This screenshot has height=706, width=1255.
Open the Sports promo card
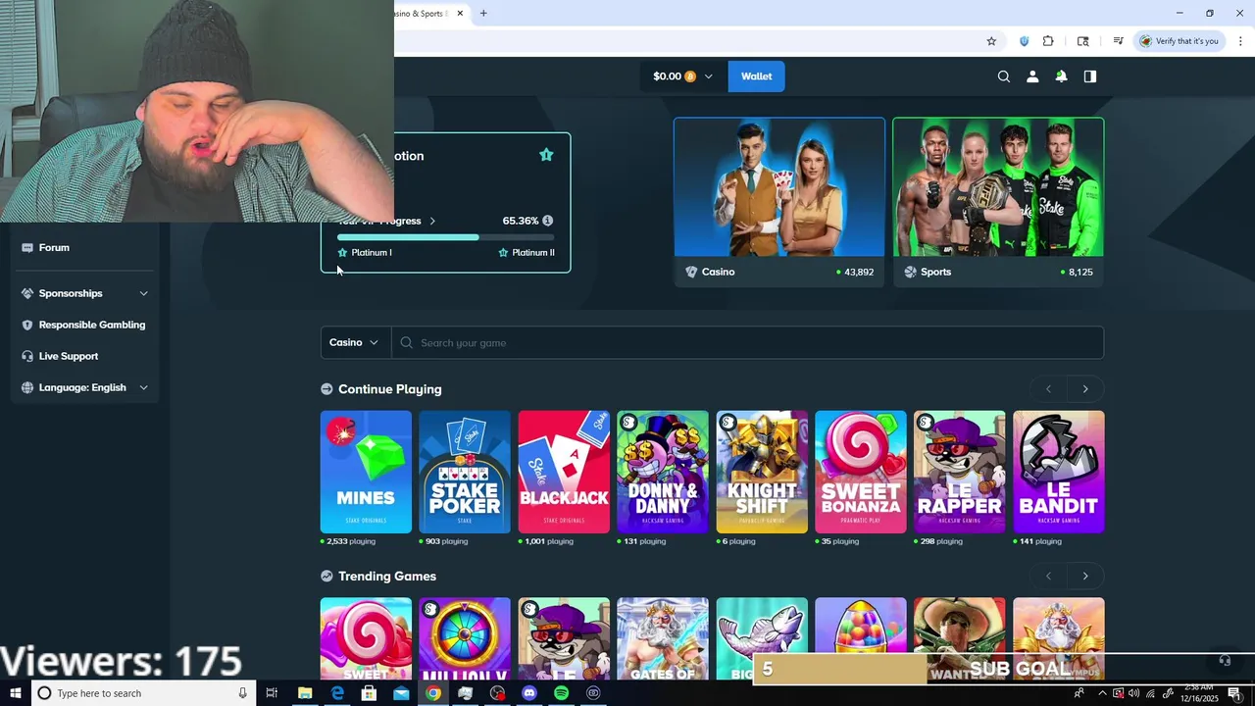click(998, 202)
